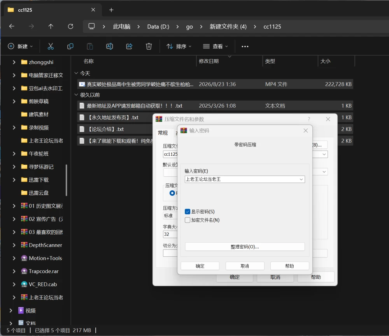389x336 pixels.
Task: Open the 视频 library in sidebar
Action: pos(30,310)
